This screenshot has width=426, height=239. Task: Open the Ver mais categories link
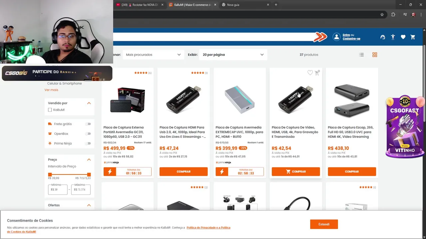pyautogui.click(x=51, y=90)
